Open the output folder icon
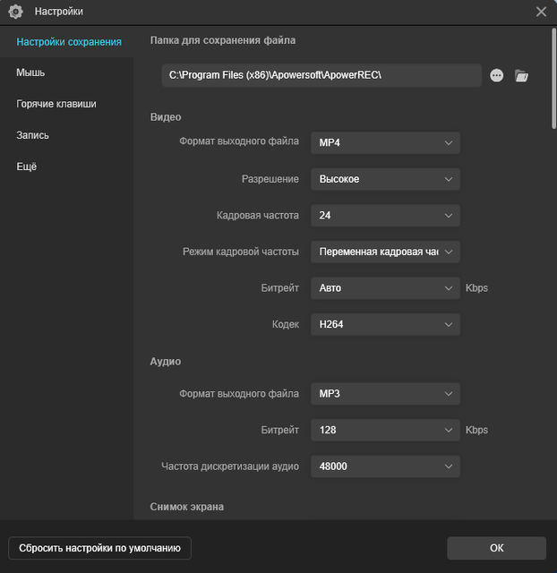The height and width of the screenshot is (573, 557). coord(522,76)
